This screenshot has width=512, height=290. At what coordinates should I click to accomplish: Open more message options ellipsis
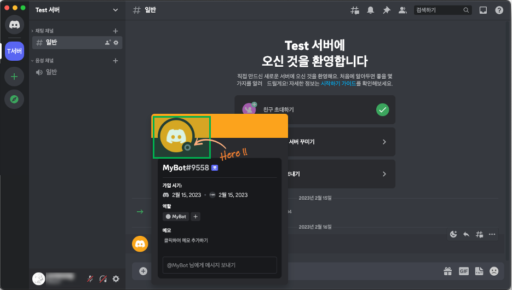pos(492,234)
